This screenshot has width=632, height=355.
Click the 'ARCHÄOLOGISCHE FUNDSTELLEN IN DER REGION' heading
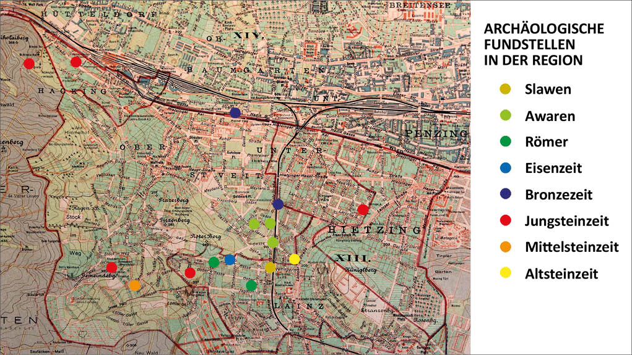pos(543,44)
